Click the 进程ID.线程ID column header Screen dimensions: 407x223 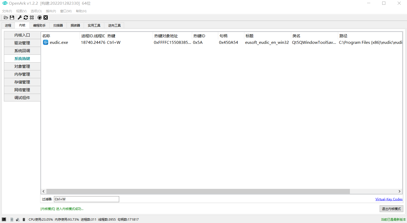click(93, 36)
